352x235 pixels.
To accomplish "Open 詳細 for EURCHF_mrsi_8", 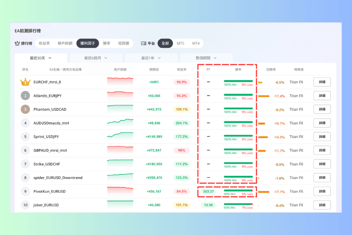I will coord(322,82).
